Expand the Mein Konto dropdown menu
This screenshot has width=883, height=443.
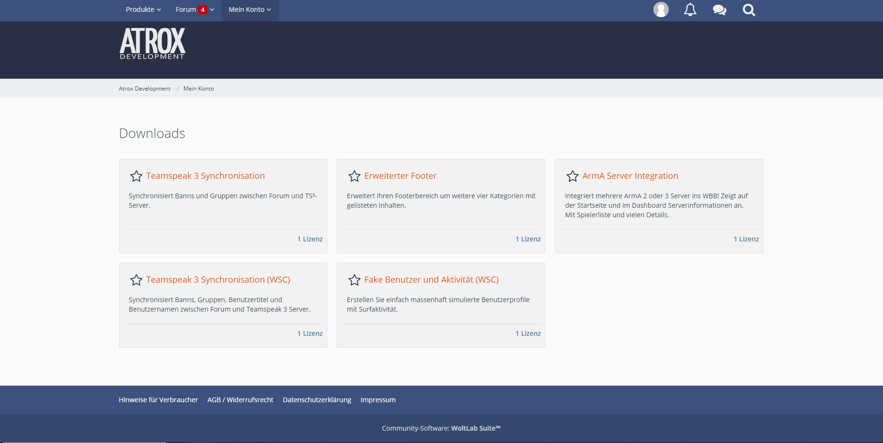coord(250,9)
